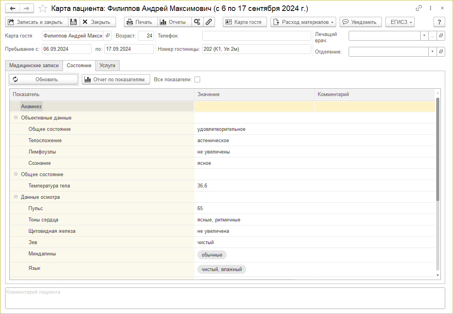Open the Лечащий врач record with square icon

click(441, 36)
